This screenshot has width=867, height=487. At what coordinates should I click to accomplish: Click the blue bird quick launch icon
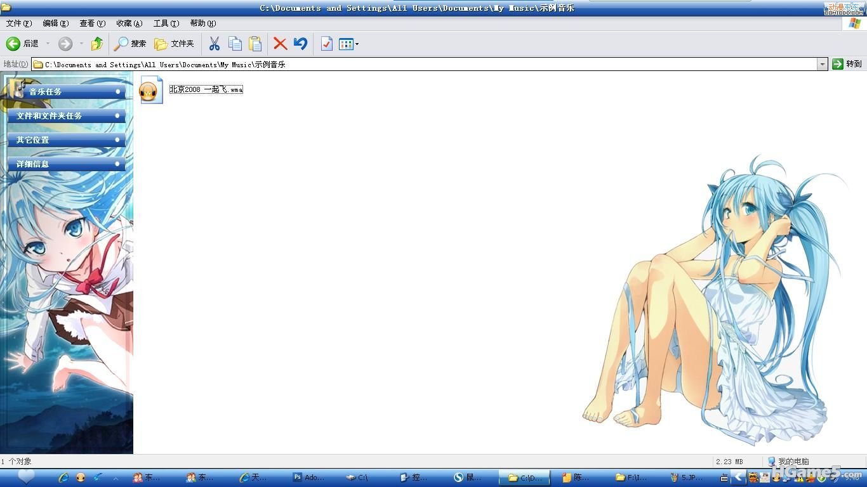(x=98, y=477)
